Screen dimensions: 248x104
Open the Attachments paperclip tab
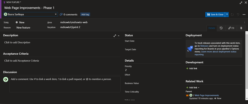coord(241,28)
